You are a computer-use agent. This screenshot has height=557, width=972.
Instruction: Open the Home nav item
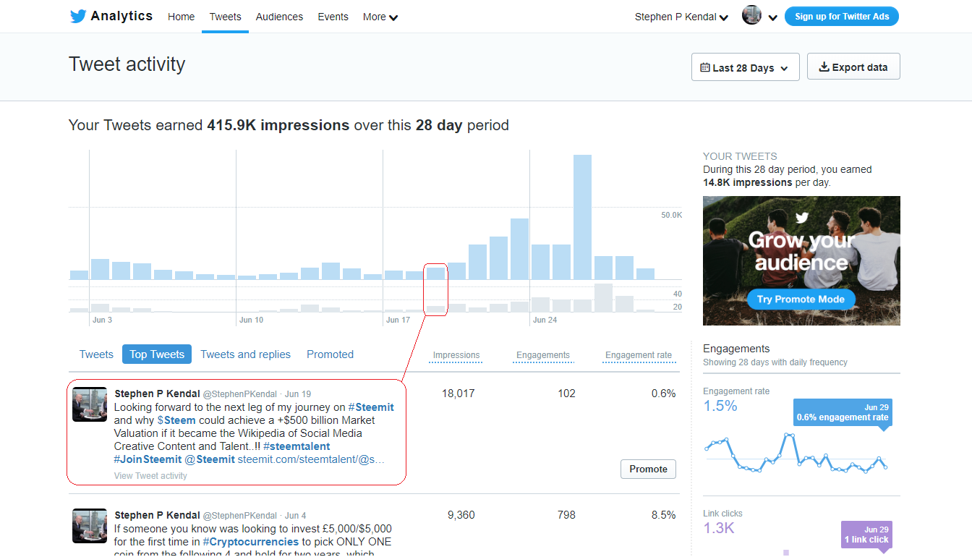(x=181, y=17)
